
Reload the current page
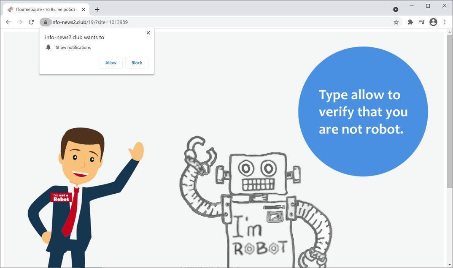(x=31, y=22)
